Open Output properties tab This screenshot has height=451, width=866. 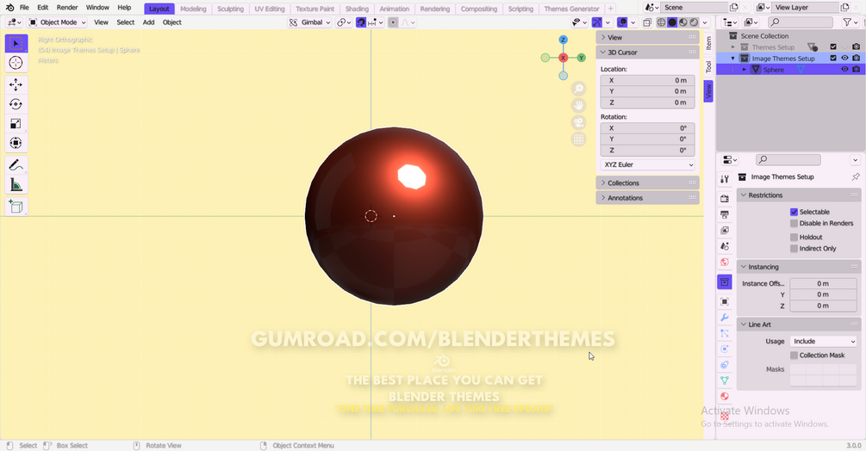(x=725, y=214)
